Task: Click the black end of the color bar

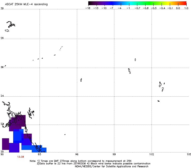Action: click(x=90, y=3)
